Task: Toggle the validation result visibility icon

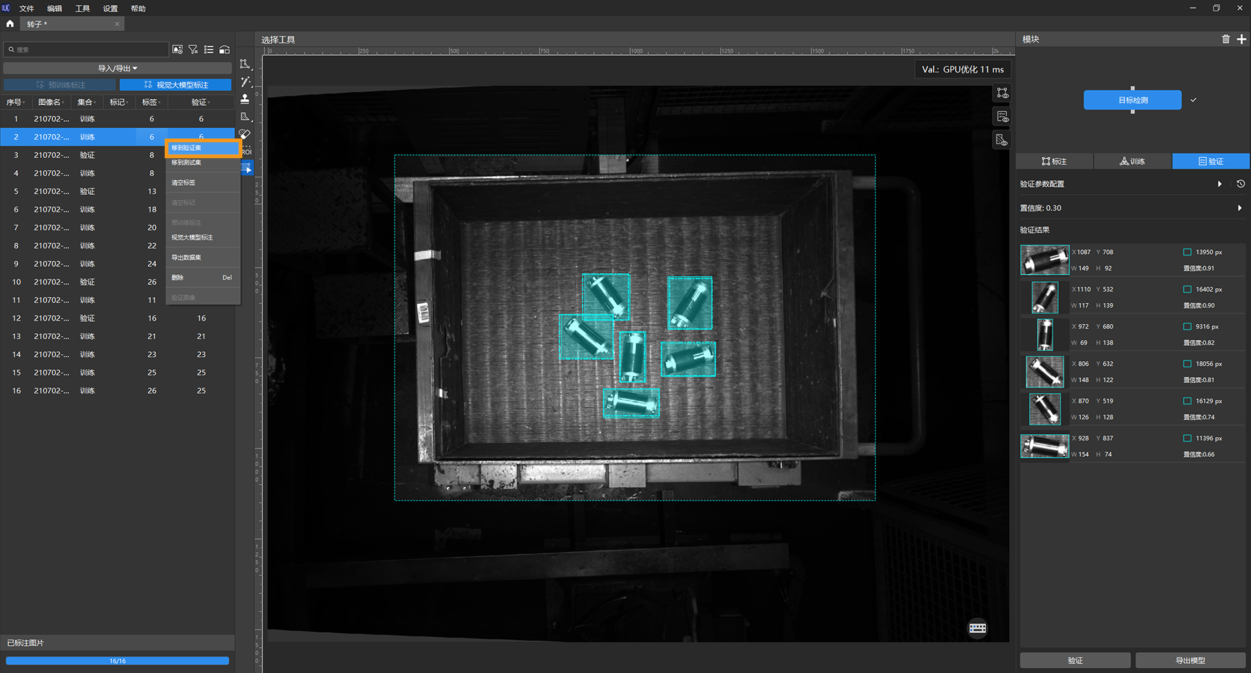Action: [x=1003, y=117]
